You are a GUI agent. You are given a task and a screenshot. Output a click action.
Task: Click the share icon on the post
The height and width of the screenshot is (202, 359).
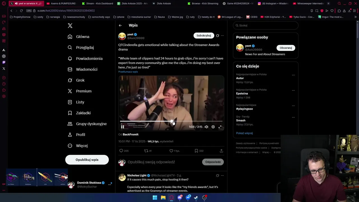pos(221,151)
